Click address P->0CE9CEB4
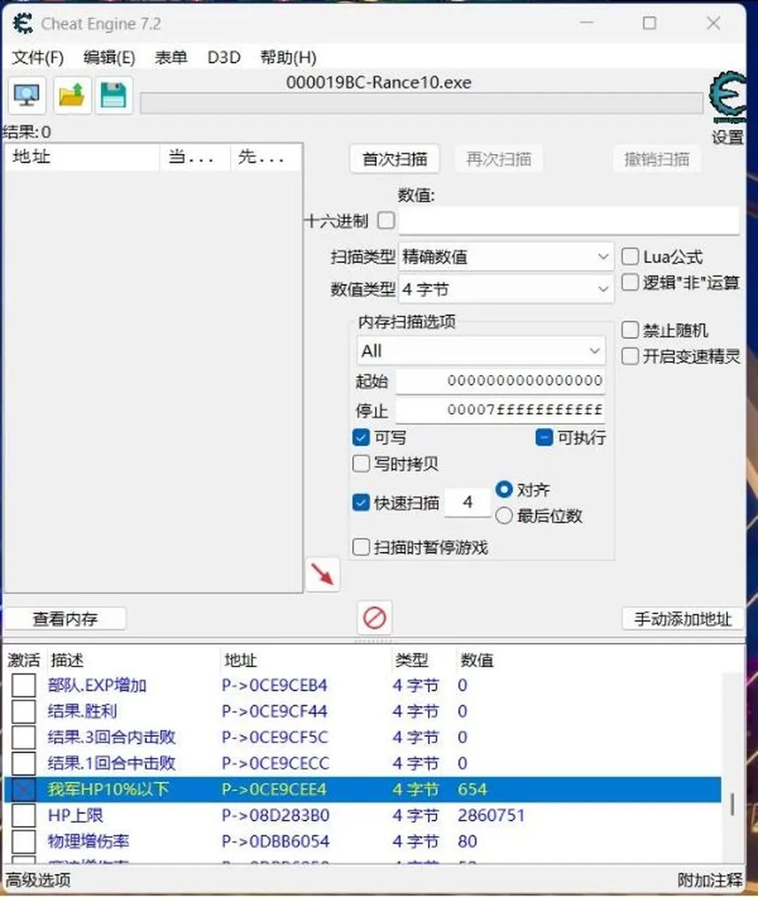This screenshot has width=758, height=897. coord(275,685)
